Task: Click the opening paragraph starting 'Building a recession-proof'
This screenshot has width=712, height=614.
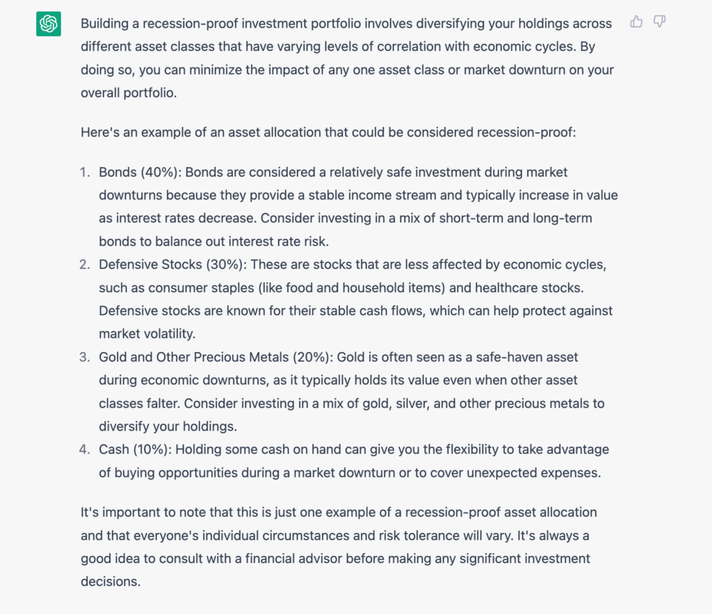Action: coord(348,58)
